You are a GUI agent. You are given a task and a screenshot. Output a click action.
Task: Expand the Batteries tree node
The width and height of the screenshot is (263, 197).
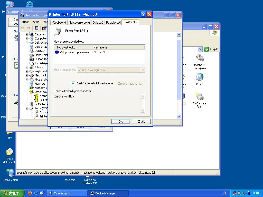27,34
